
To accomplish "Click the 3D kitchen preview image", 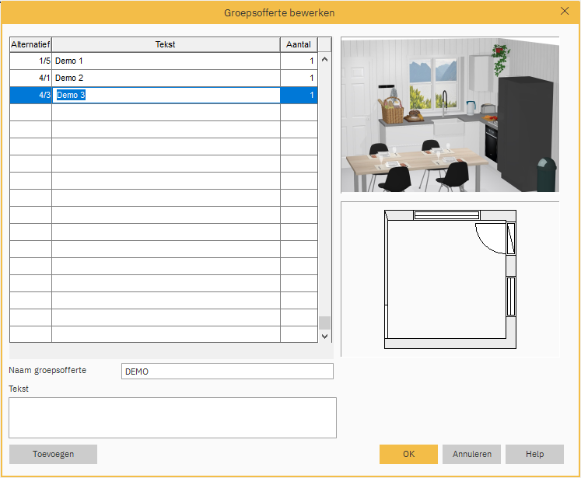I will (x=450, y=115).
